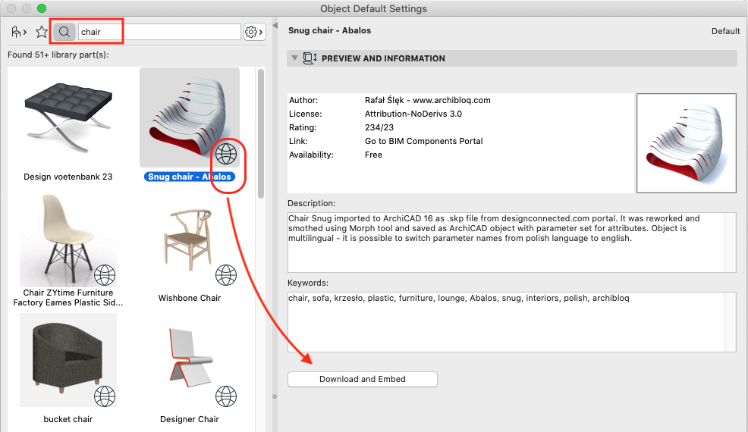Image resolution: width=748 pixels, height=432 pixels.
Task: Click the Keywords box scrollbar
Action: 731,322
